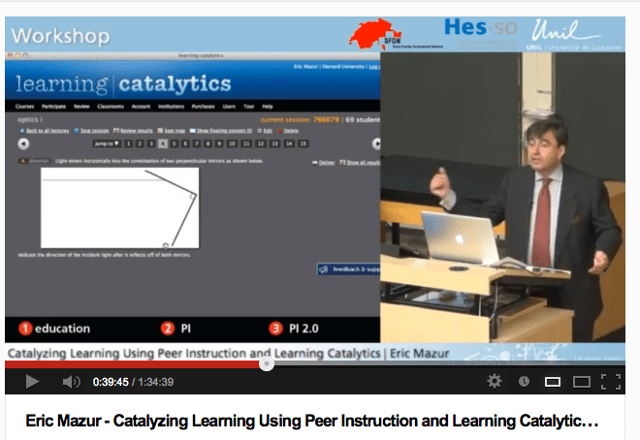Click the Hes-so logo
The height and width of the screenshot is (440, 640).
[x=480, y=28]
